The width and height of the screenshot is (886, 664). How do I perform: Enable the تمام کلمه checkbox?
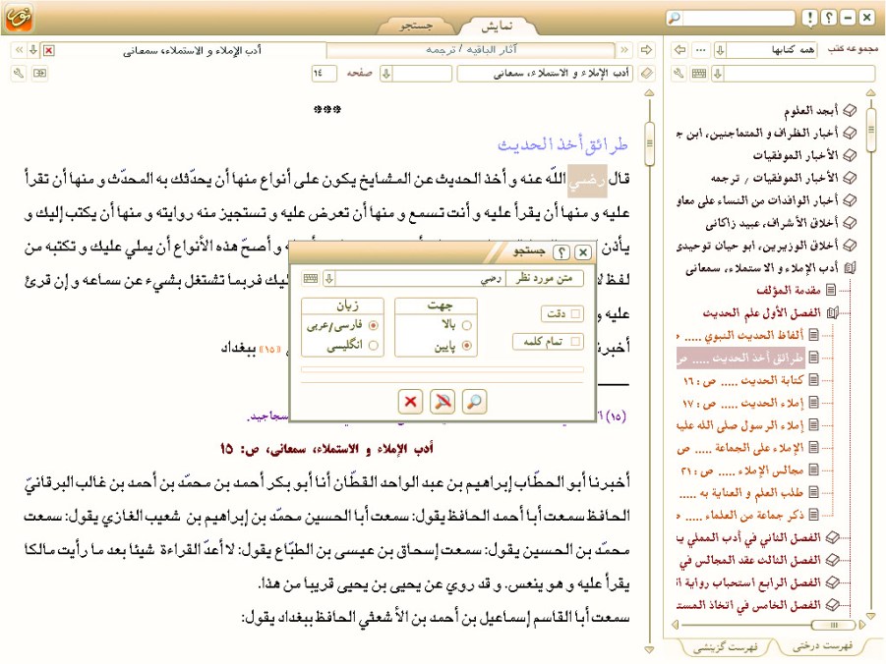575,342
